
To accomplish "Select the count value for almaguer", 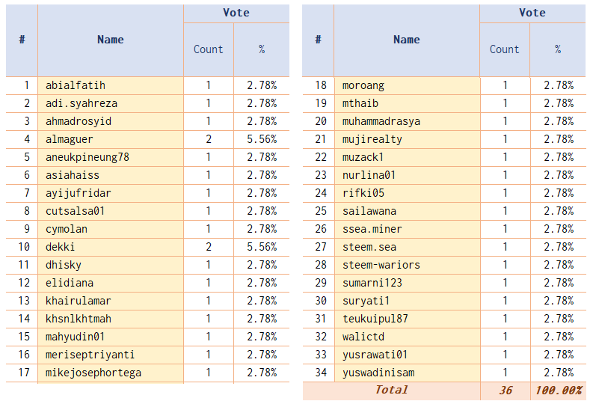I will (209, 140).
